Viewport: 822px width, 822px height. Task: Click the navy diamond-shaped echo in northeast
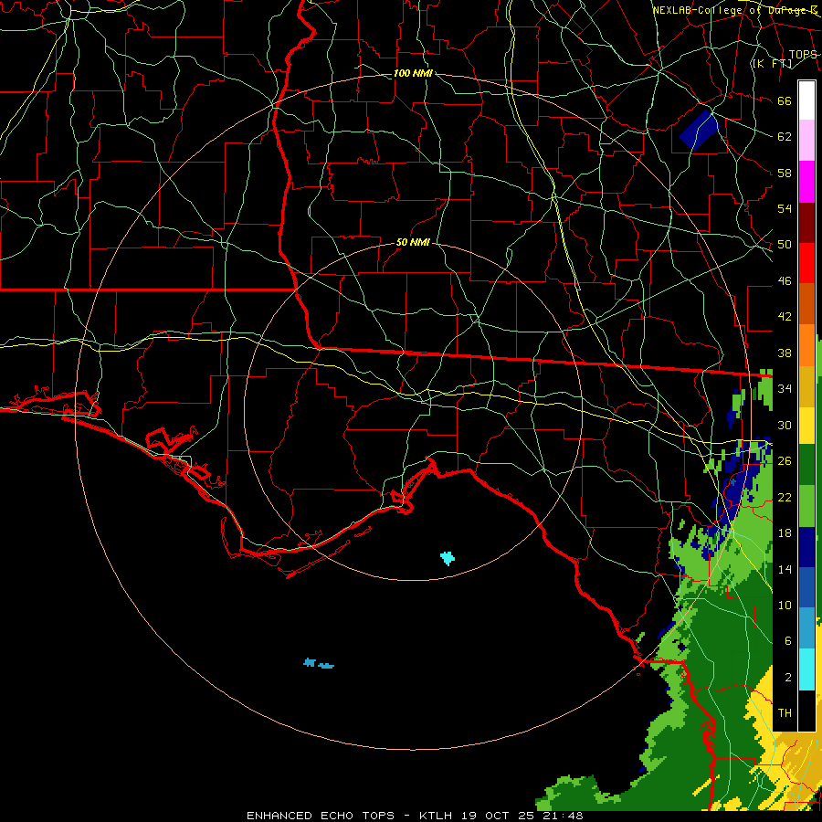pyautogui.click(x=700, y=130)
